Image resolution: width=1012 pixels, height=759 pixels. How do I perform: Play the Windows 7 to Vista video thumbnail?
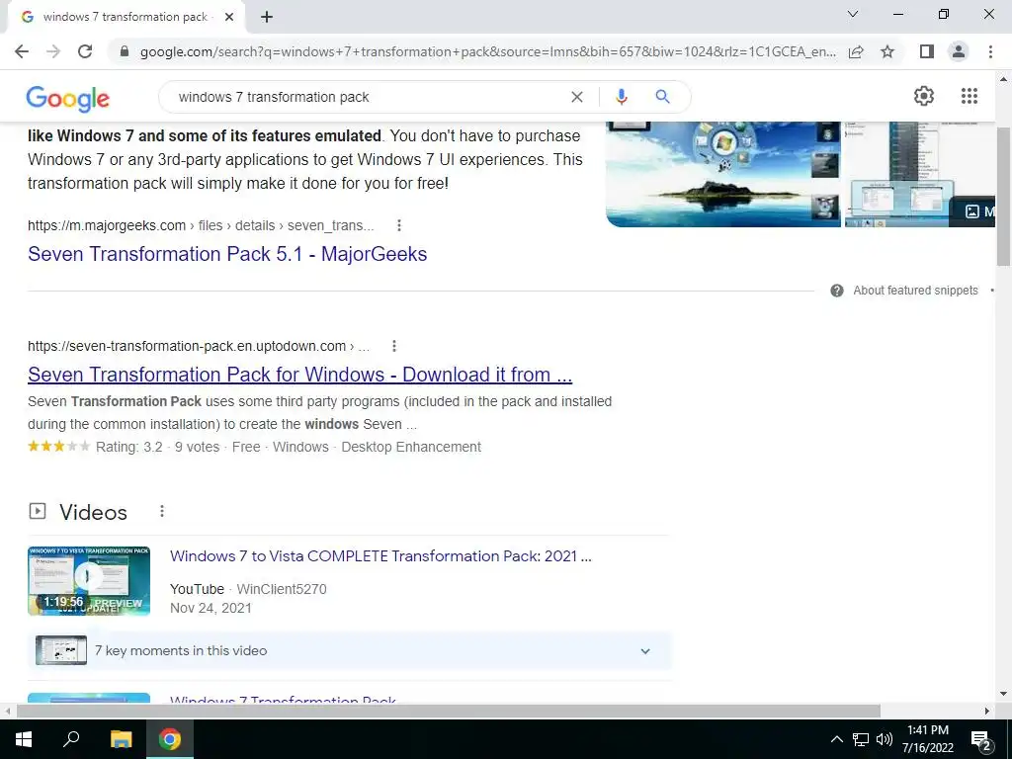pyautogui.click(x=89, y=580)
